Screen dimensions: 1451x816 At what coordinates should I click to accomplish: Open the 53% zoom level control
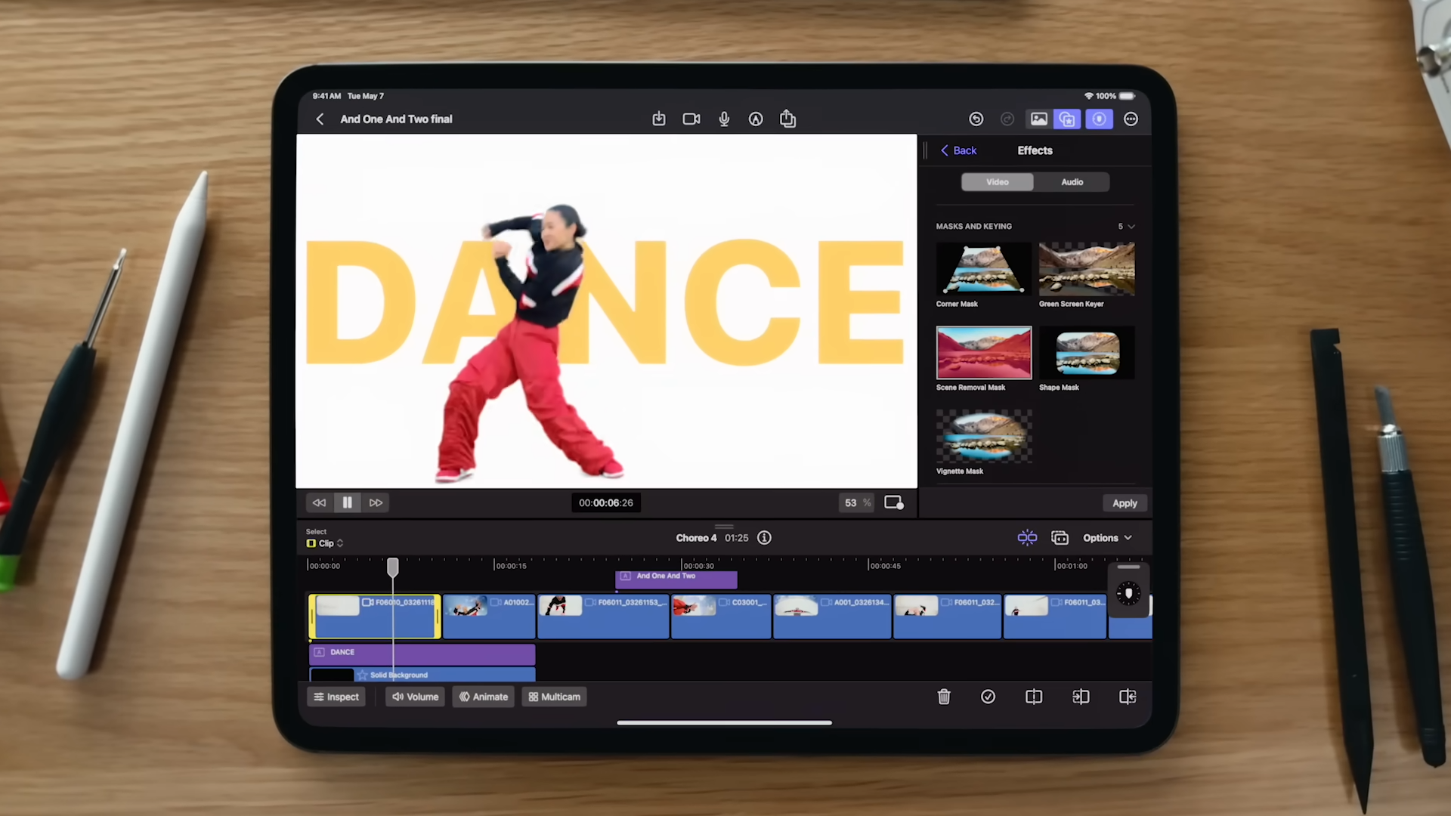[x=857, y=502]
